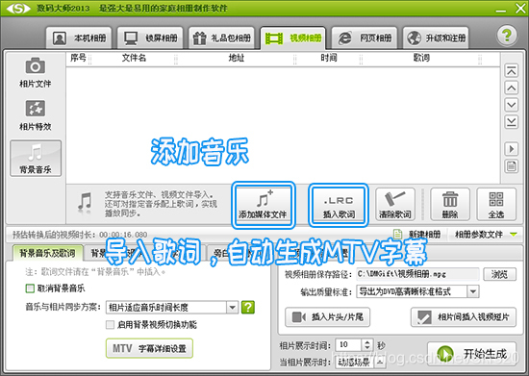529x376 pixels.
Task: Open 输出质量标准 dropdown
Action: click(417, 291)
